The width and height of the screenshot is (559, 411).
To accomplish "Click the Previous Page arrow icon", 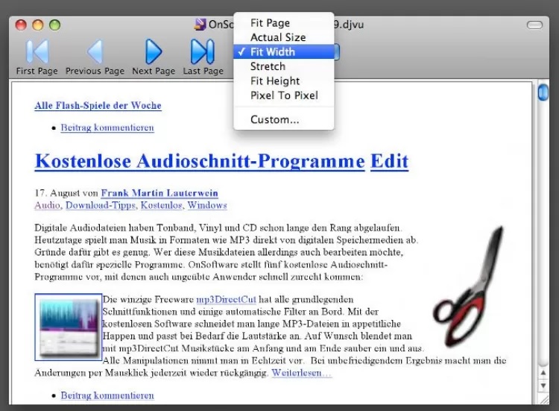I will coord(95,51).
